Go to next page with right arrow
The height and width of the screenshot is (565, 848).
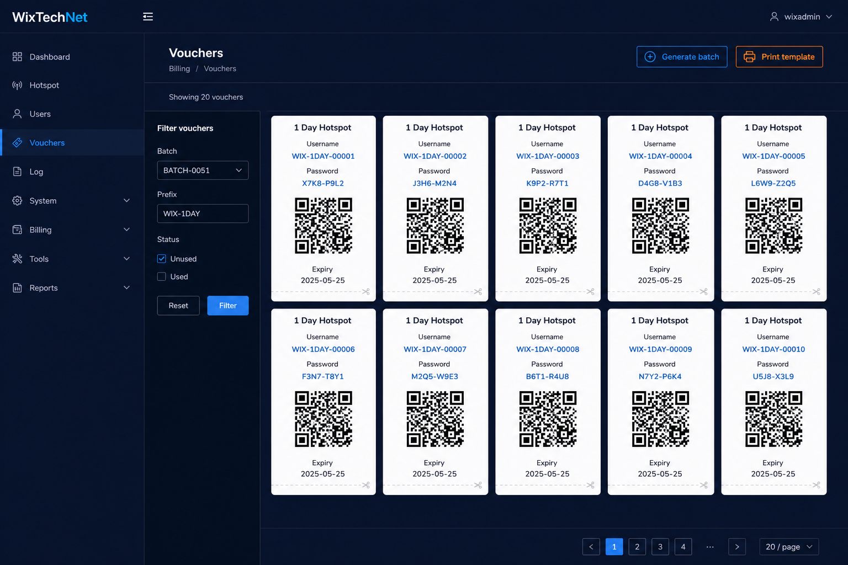click(x=737, y=547)
